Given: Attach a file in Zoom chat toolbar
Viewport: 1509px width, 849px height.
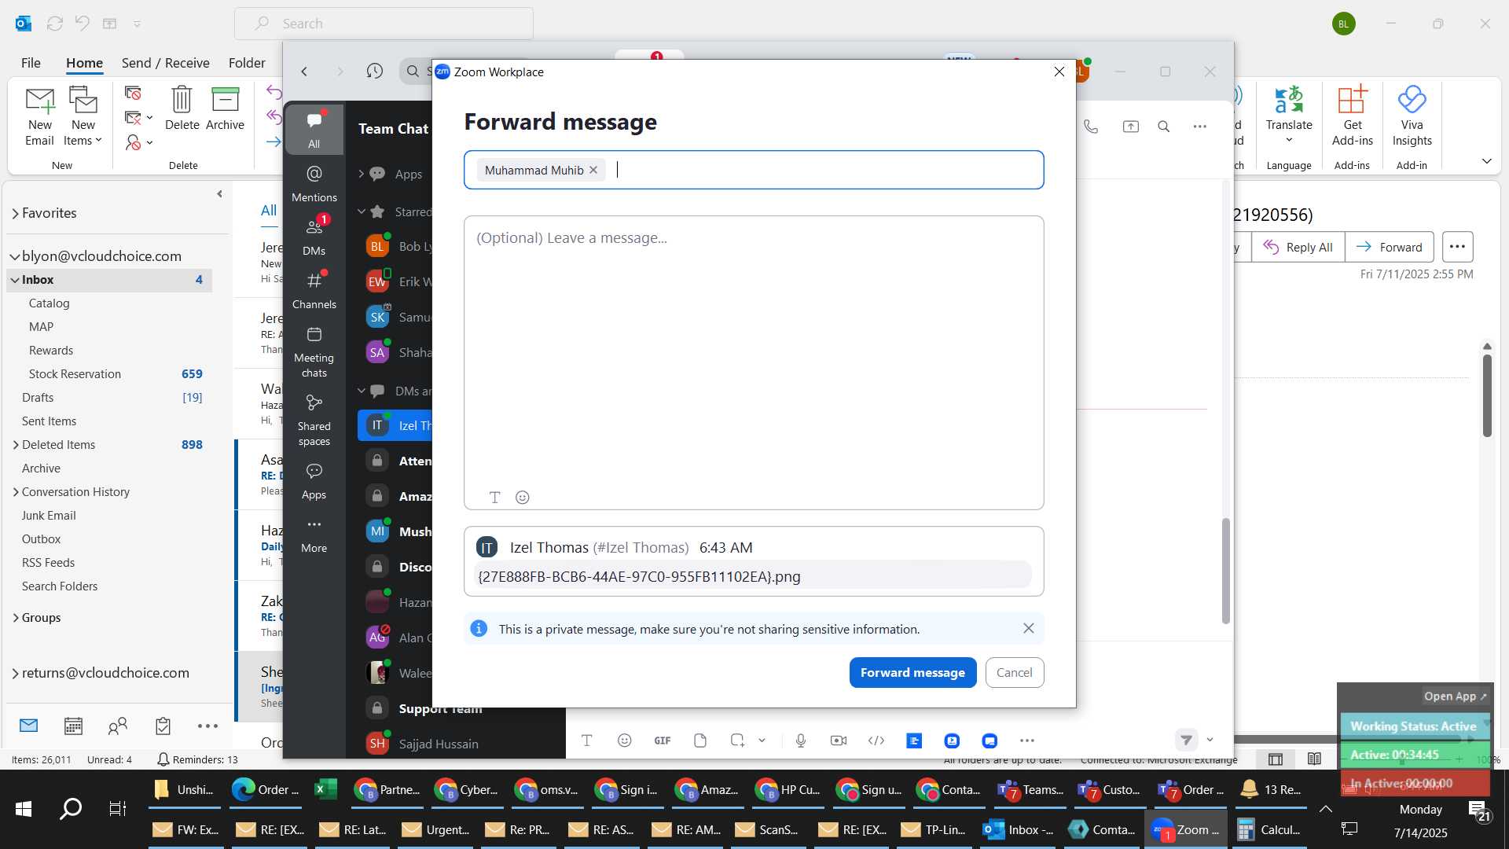Looking at the screenshot, I should 700,741.
